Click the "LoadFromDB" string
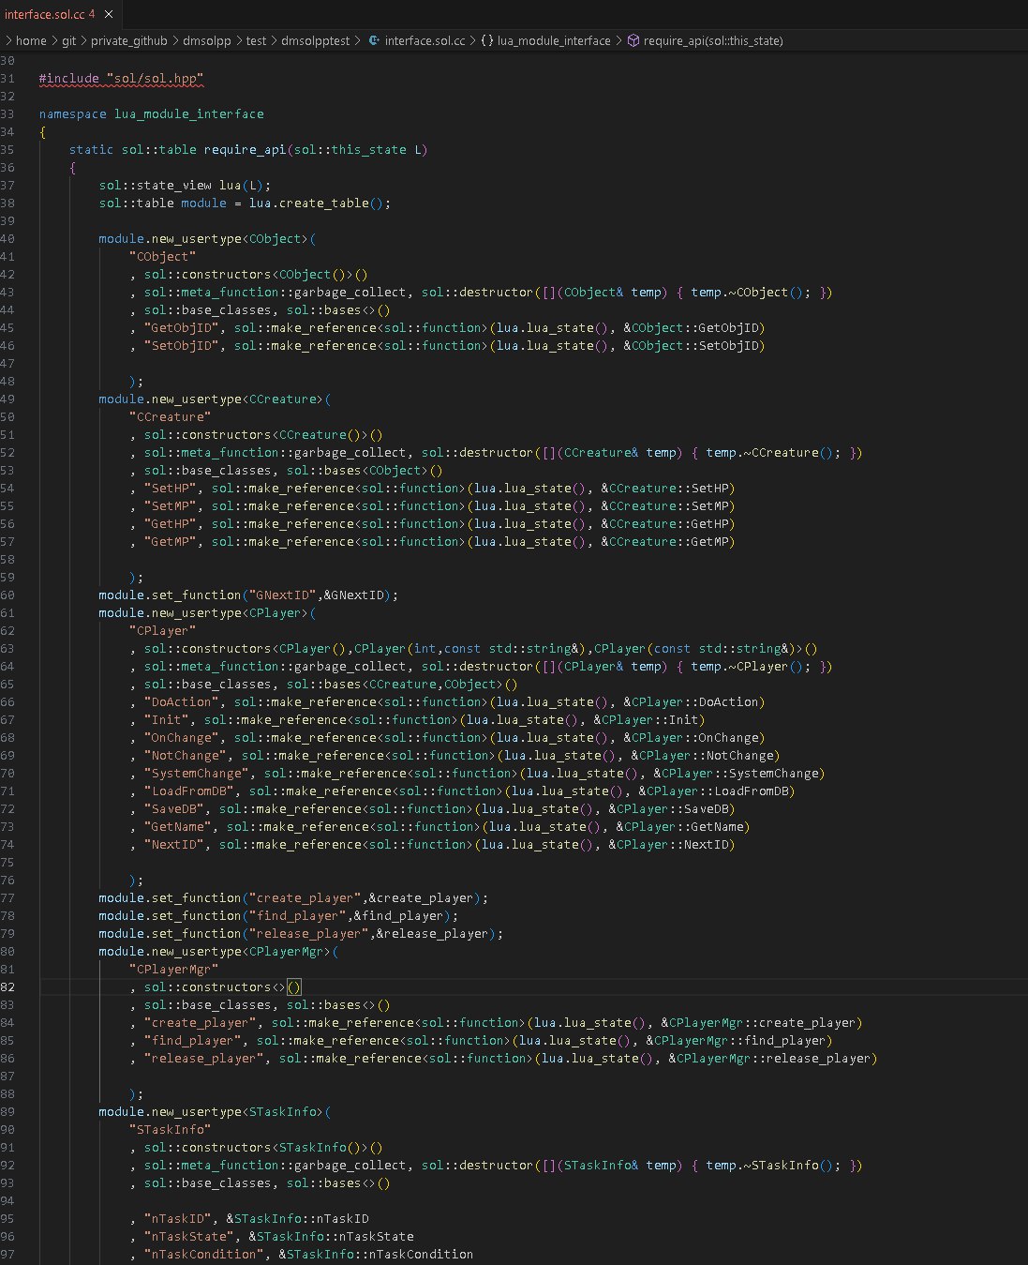 (x=188, y=791)
